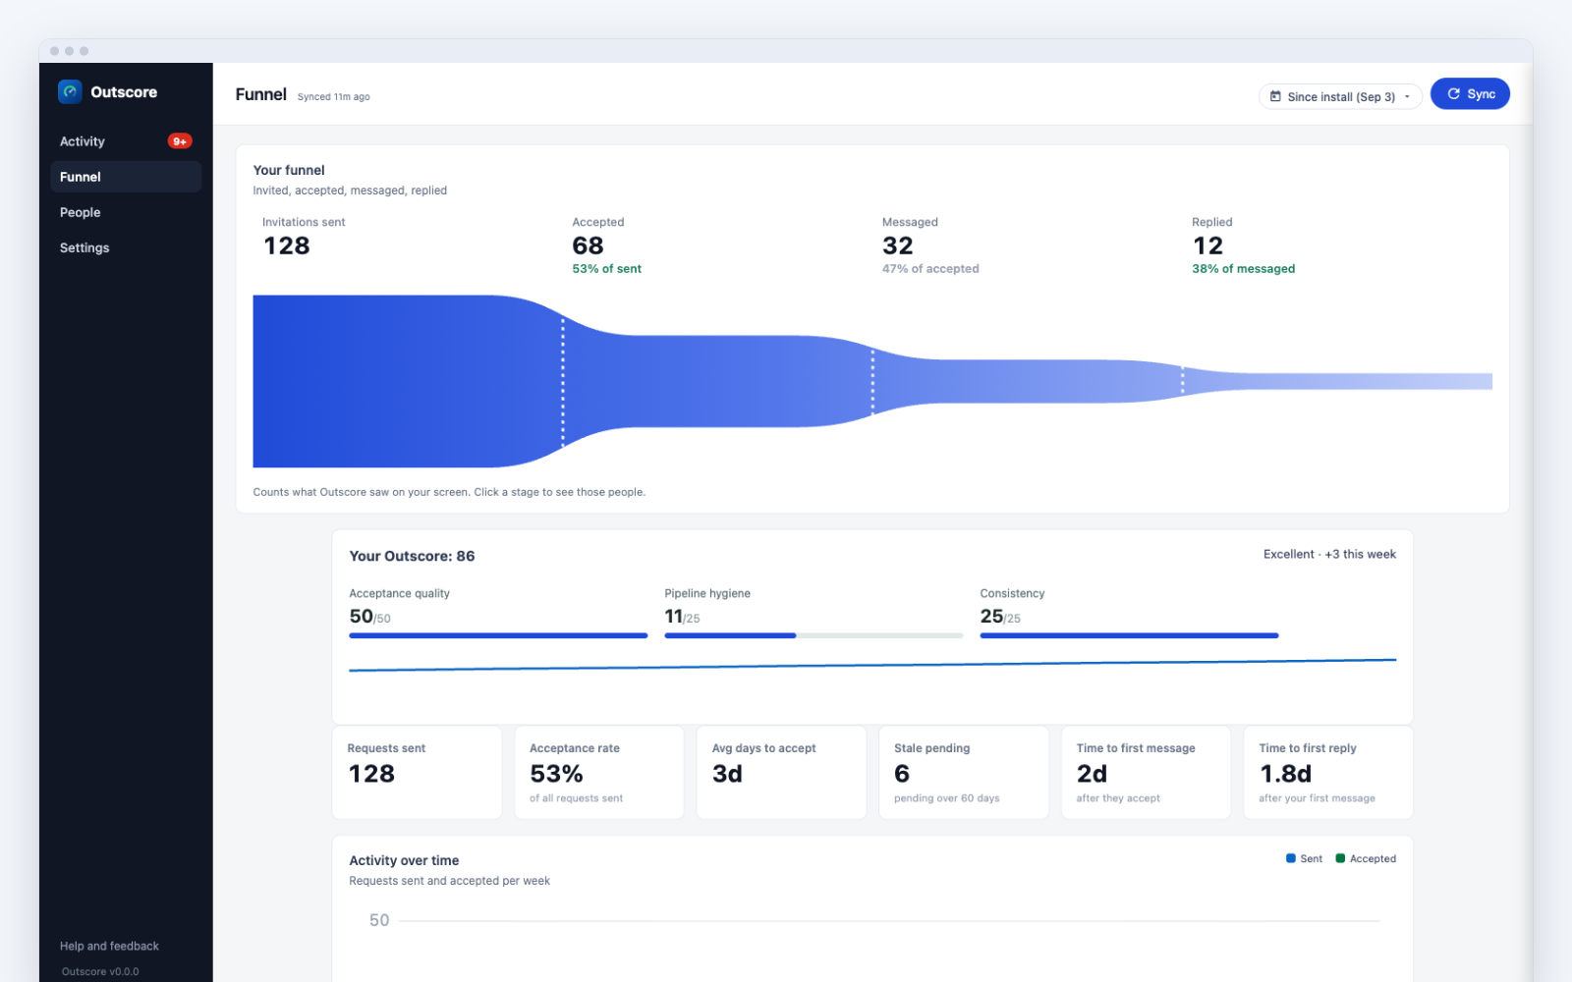The height and width of the screenshot is (982, 1572).
Task: Click the Accepted stage count 68
Action: point(588,245)
